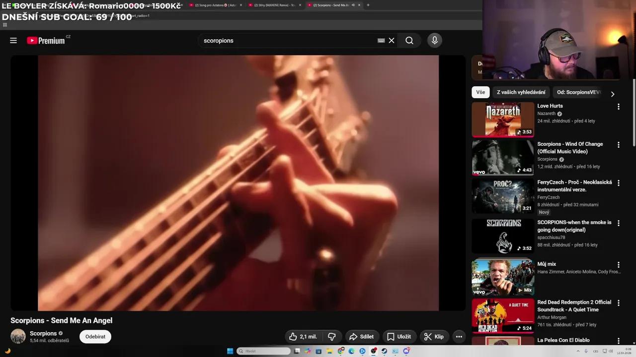Dislike the video with thumbs-down
Screen dimensions: 636x357
[332, 337]
